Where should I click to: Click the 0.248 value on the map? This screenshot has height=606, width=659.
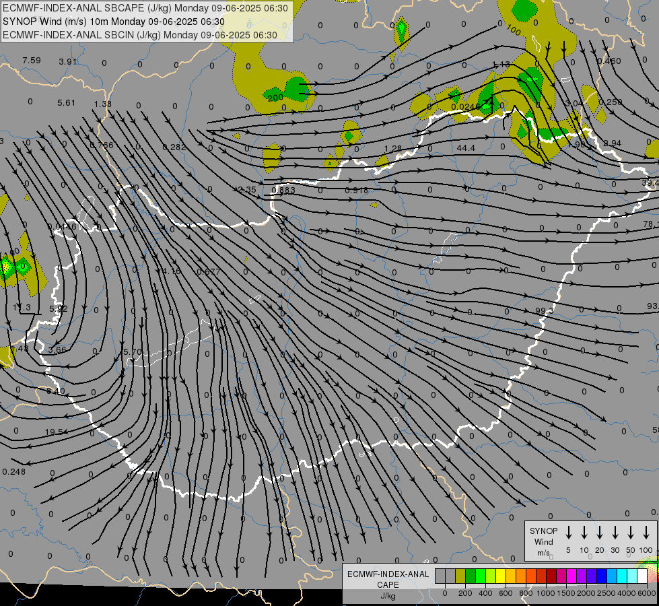[x=14, y=472]
